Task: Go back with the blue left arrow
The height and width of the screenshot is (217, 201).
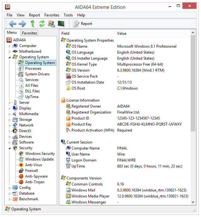Action: (13, 24)
